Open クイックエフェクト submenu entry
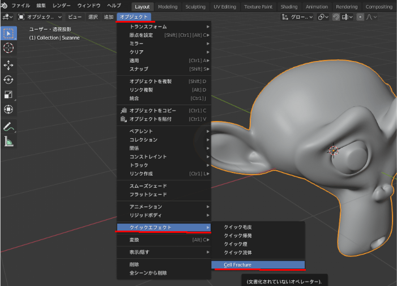Screen dimensions: 397x286 point(164,227)
